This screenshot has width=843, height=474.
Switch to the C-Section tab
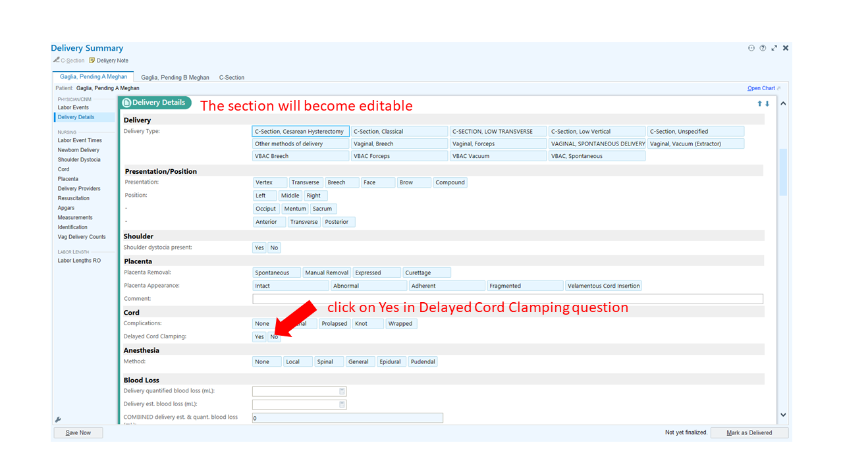(x=232, y=78)
